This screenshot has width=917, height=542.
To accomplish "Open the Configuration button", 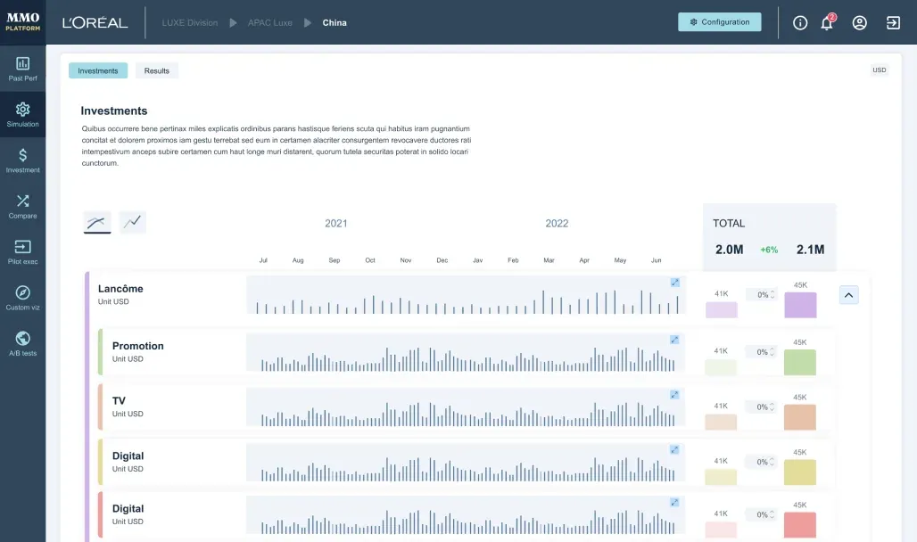I will tap(719, 22).
